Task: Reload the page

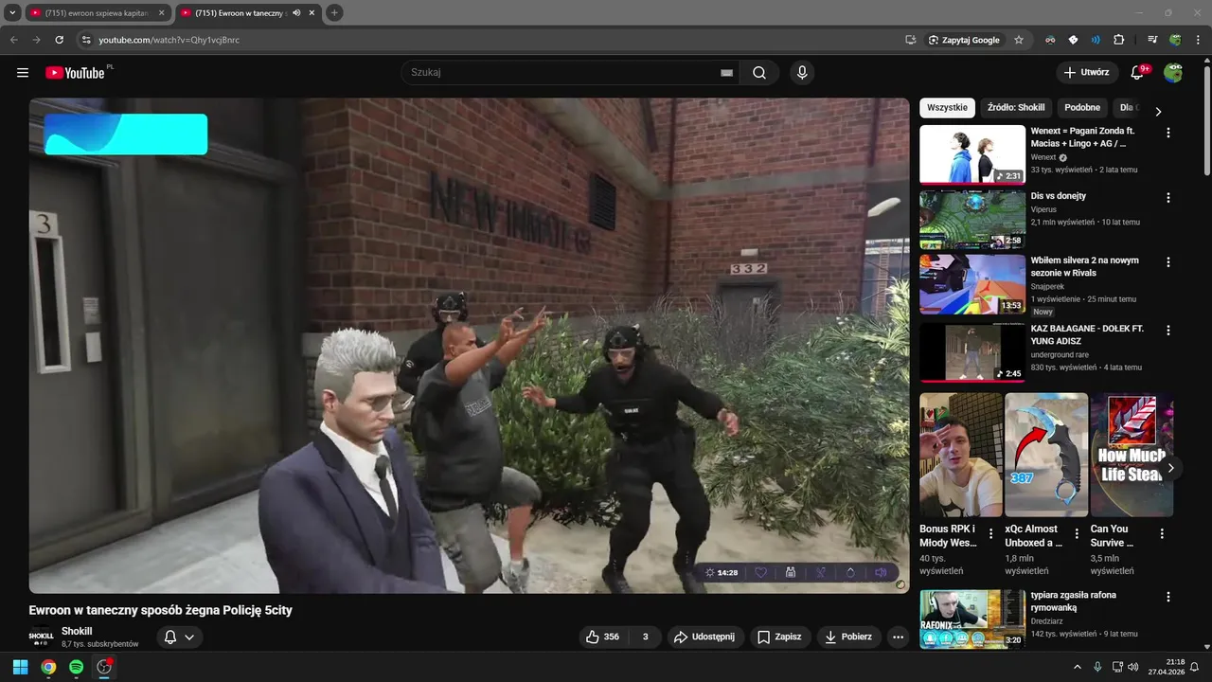Action: tap(60, 40)
